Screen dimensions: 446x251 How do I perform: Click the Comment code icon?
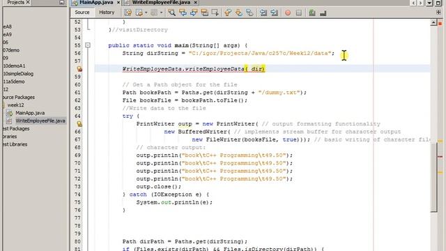click(312, 13)
